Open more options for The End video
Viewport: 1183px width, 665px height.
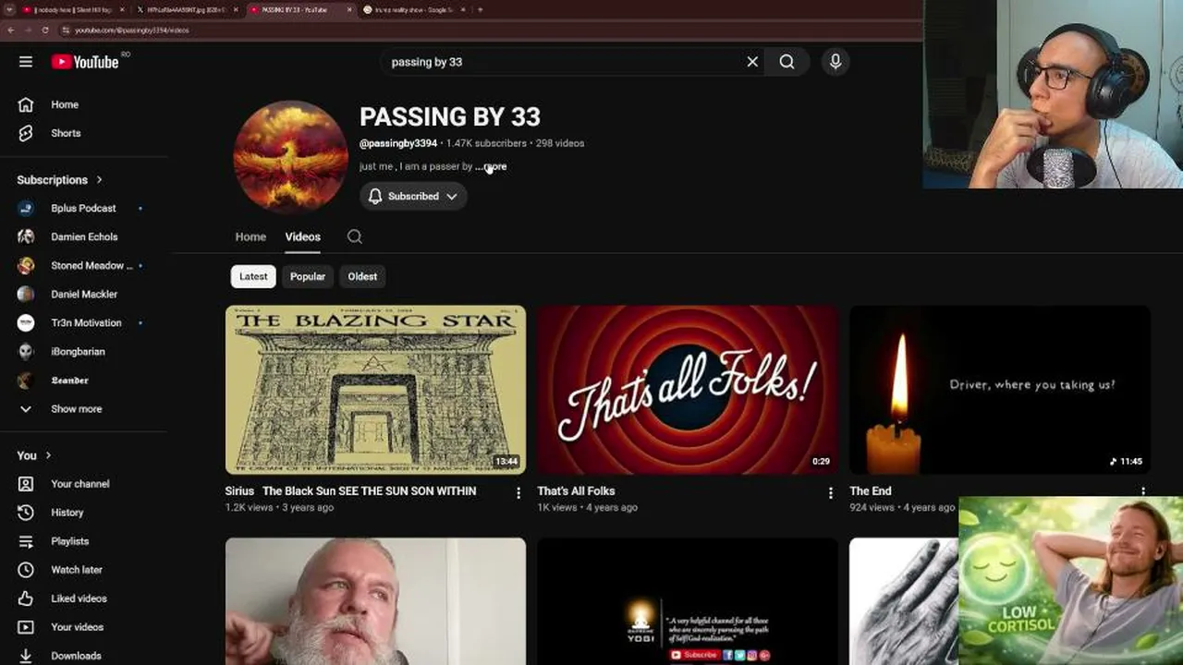point(1143,493)
